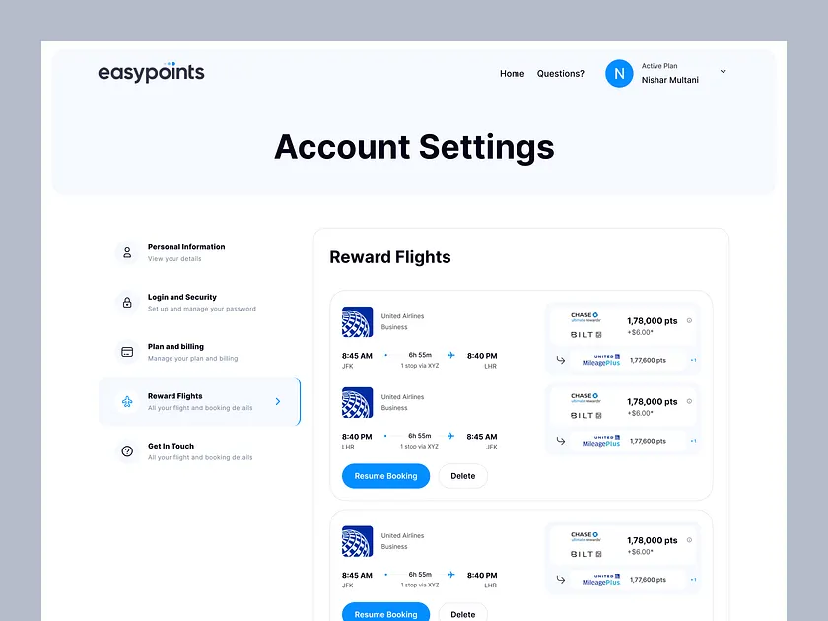Select the Plan and billing card icon
The height and width of the screenshot is (621, 828).
[127, 351]
